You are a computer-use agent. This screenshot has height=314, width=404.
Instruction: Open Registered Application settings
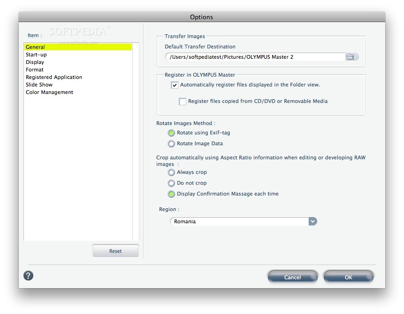53,77
